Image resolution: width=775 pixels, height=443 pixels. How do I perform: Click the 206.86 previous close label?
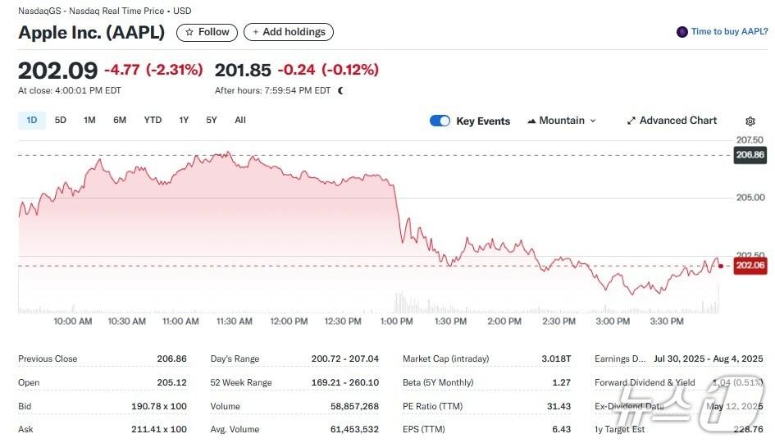pos(750,154)
